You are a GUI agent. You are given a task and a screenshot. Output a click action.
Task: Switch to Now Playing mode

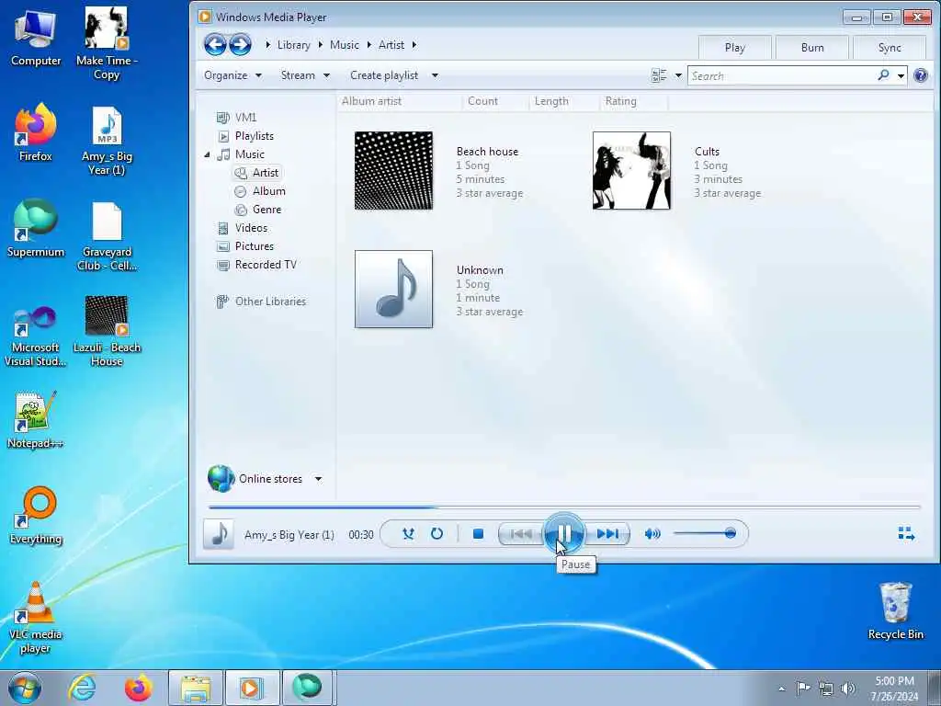(x=906, y=534)
